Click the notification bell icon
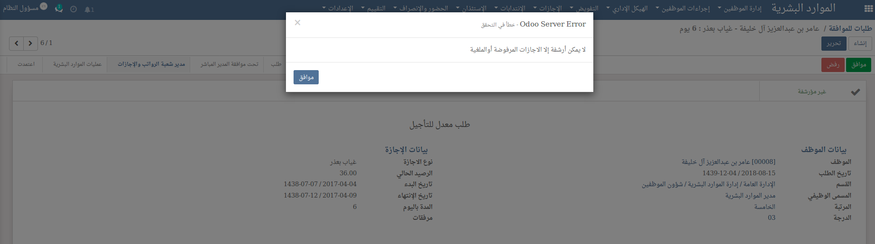The image size is (875, 244). (89, 9)
